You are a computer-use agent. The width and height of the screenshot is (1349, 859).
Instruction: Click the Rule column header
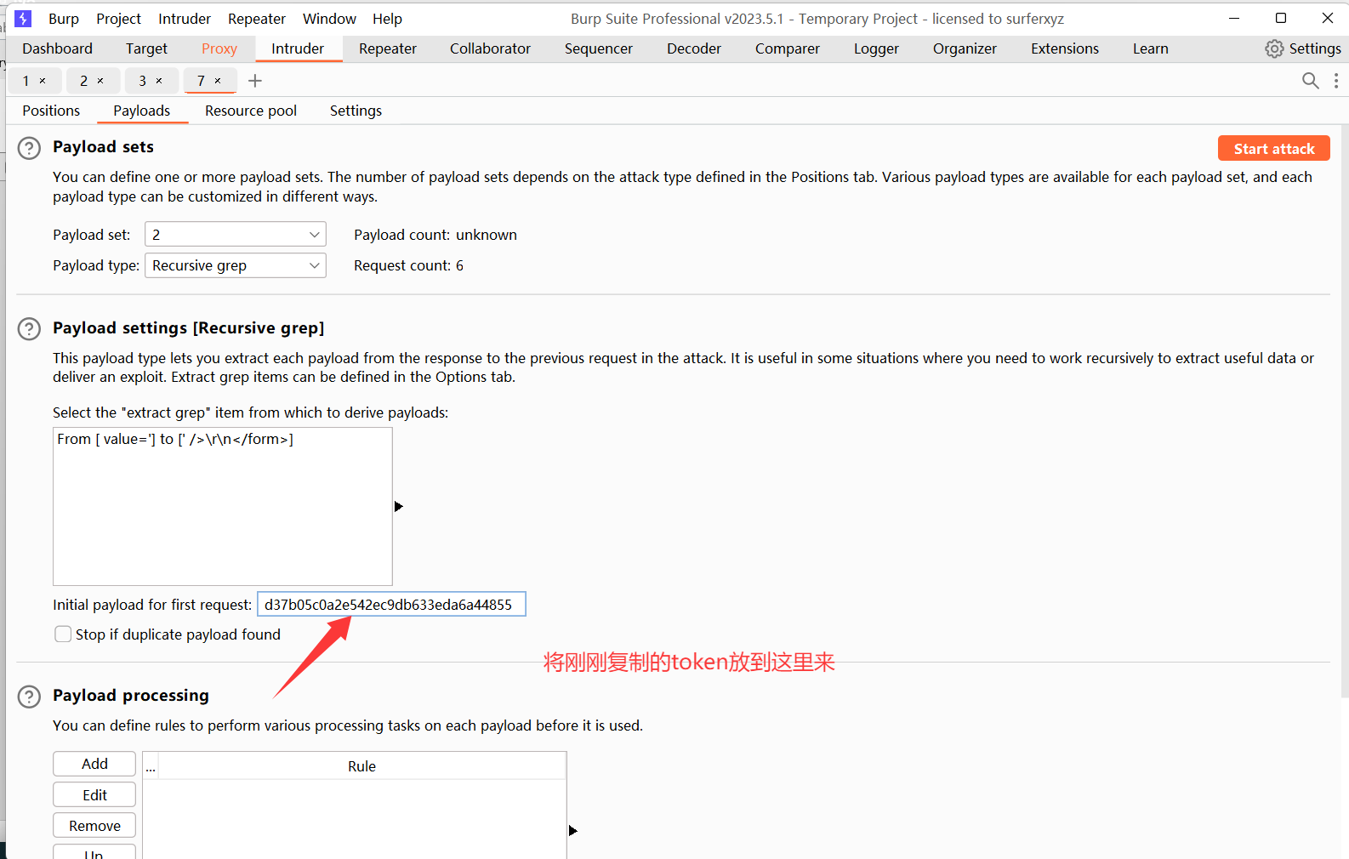tap(361, 766)
